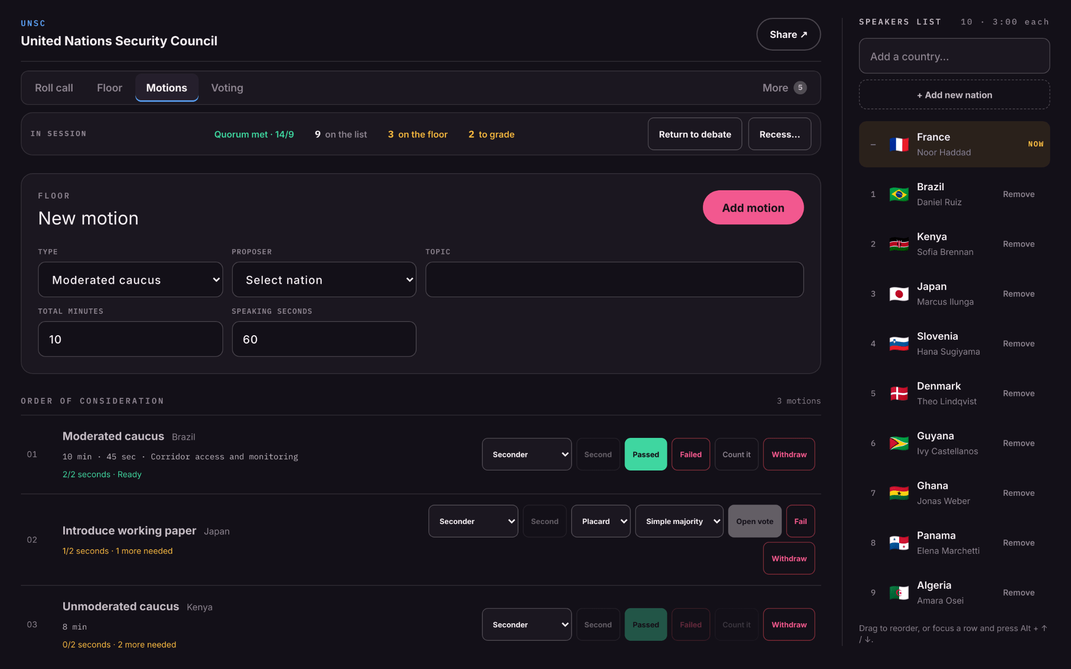The image size is (1071, 669).
Task: Mark Brazil's moderated caucus as Failed
Action: tap(690, 454)
